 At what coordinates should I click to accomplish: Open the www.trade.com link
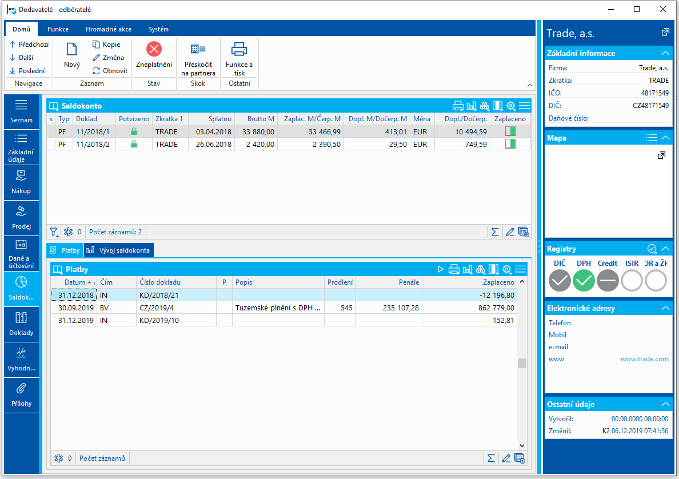point(644,359)
